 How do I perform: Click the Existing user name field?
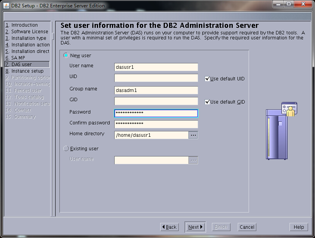click(x=151, y=160)
